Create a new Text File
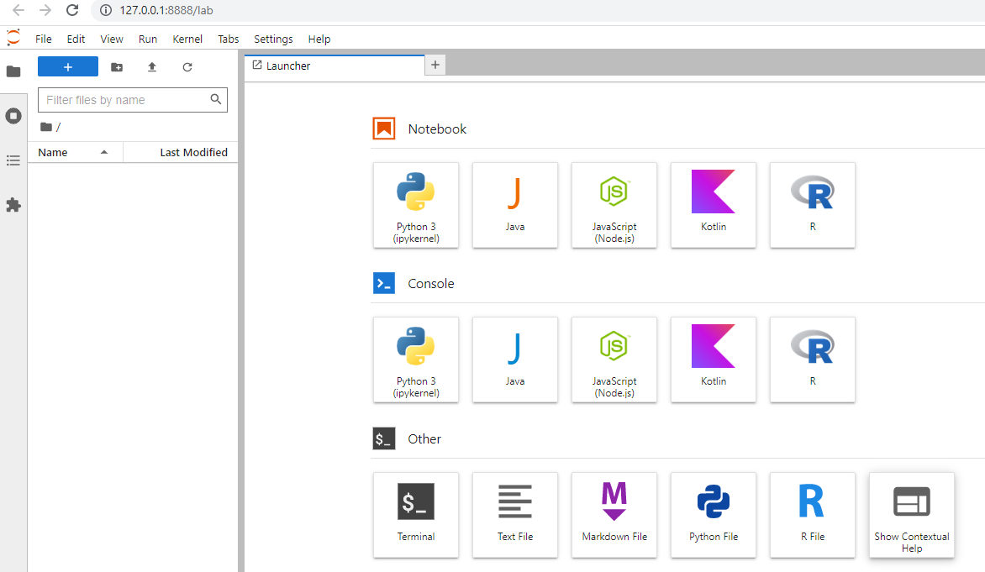Image resolution: width=985 pixels, height=572 pixels. click(x=515, y=515)
